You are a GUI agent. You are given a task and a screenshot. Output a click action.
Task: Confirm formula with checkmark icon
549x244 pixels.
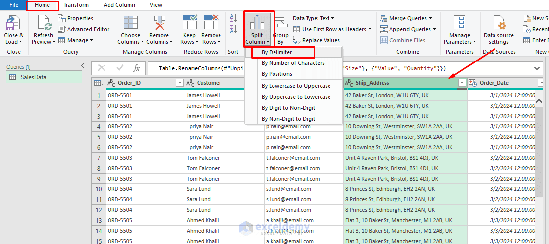point(120,68)
